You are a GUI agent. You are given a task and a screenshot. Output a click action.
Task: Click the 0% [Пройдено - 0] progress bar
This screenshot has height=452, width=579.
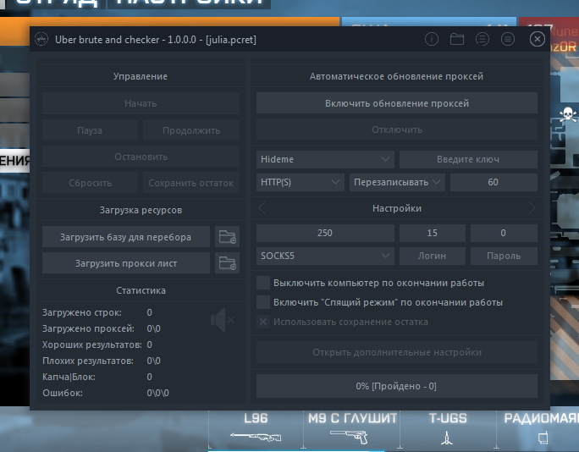pos(397,386)
